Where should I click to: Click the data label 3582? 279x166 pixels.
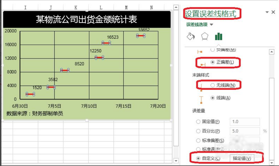pos(53,80)
